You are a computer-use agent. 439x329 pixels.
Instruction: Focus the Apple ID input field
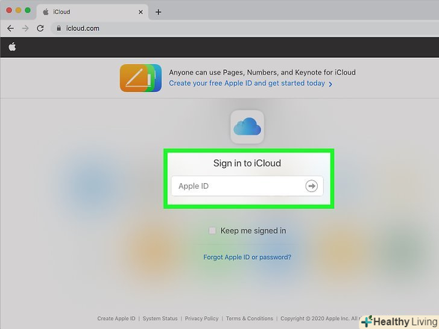(x=247, y=186)
